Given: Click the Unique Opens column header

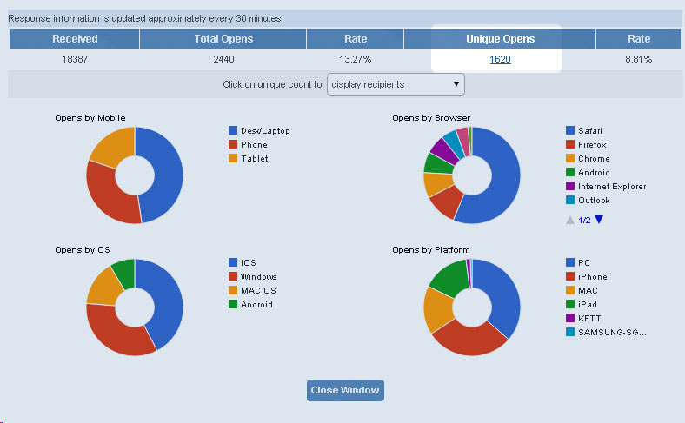Looking at the screenshot, I should point(500,39).
